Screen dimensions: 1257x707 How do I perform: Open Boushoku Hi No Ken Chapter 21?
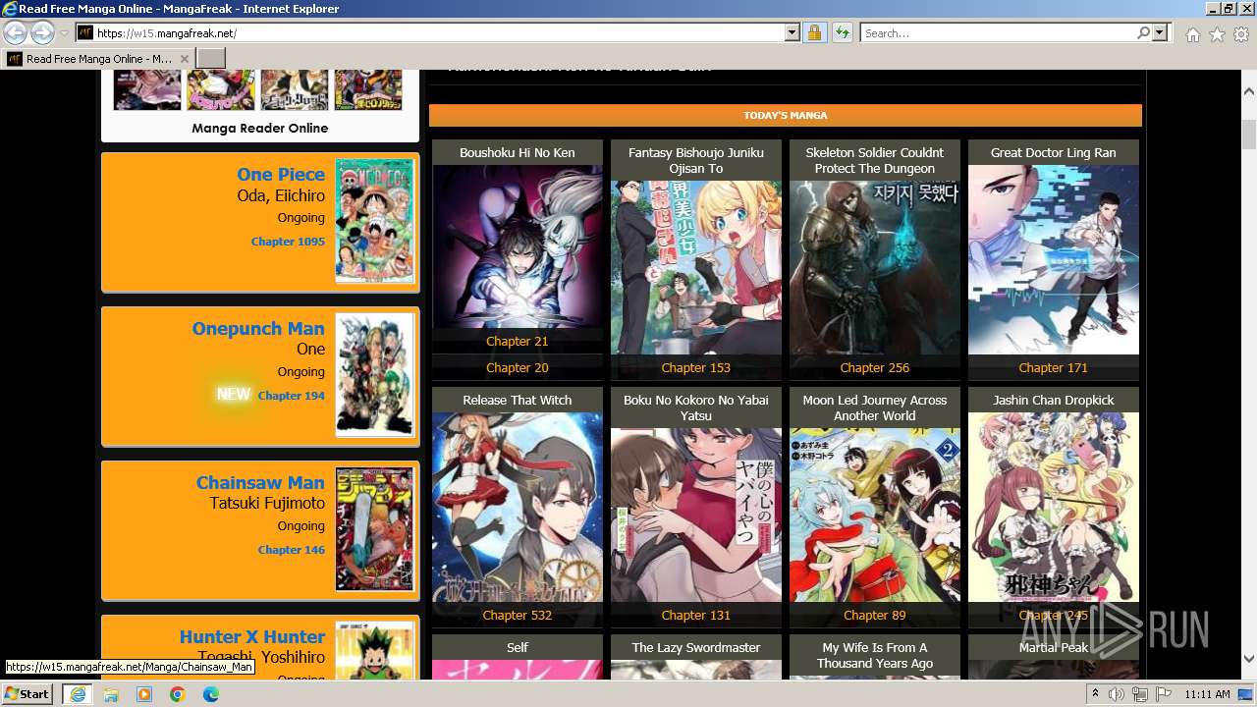pyautogui.click(x=518, y=342)
